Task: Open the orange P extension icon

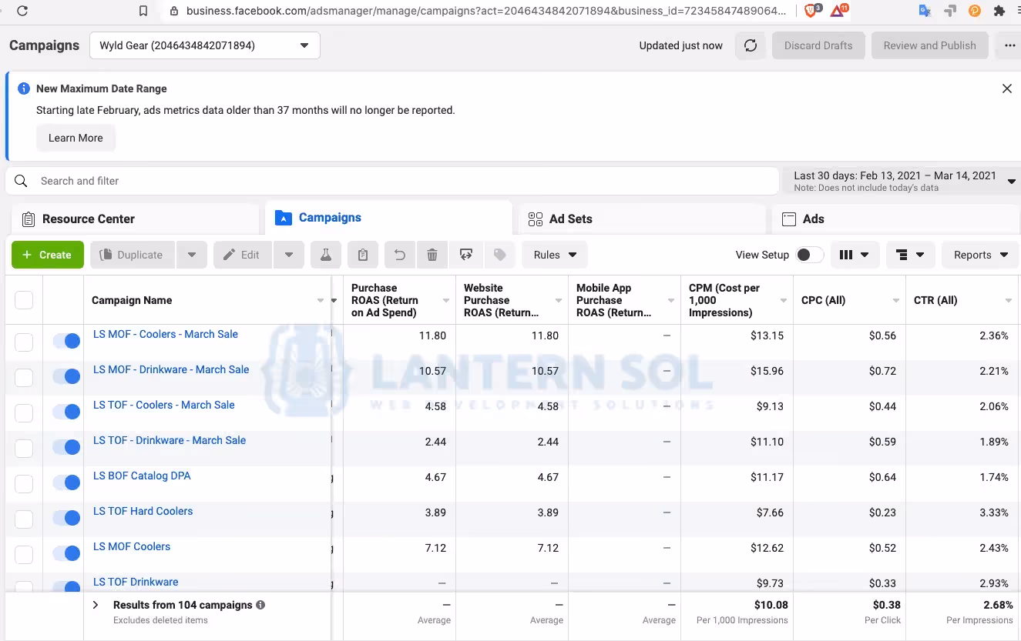Action: pos(975,11)
